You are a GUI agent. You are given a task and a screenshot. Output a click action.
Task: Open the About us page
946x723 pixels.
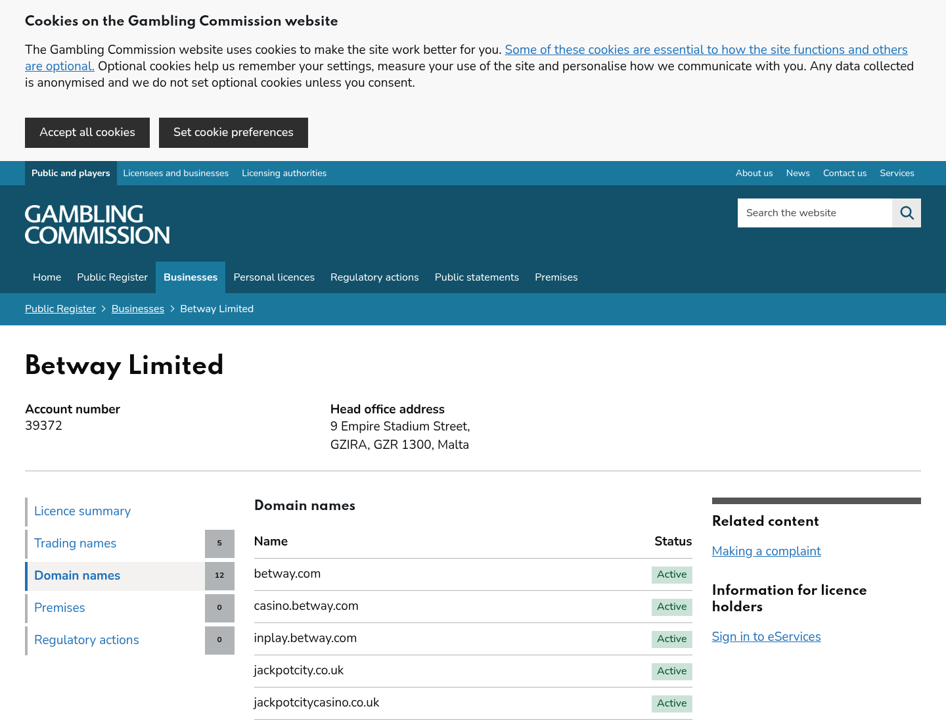tap(754, 174)
